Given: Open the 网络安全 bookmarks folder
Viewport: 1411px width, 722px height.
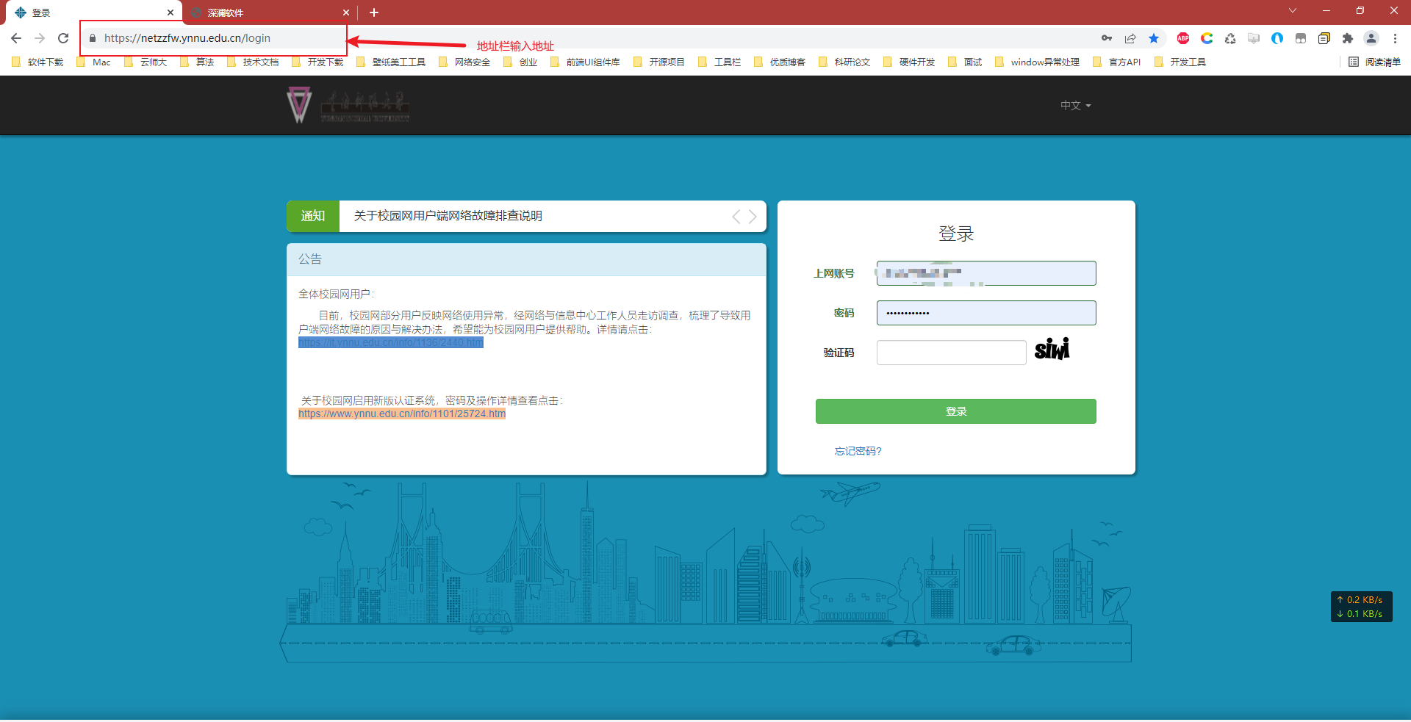Looking at the screenshot, I should 471,62.
